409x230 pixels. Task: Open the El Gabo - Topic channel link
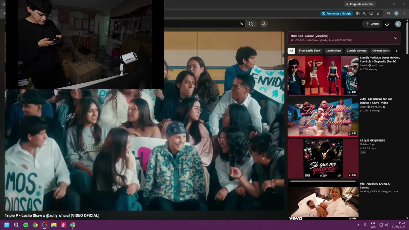(368, 144)
